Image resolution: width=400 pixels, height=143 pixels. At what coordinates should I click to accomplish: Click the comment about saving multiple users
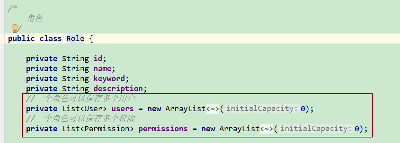point(81,99)
